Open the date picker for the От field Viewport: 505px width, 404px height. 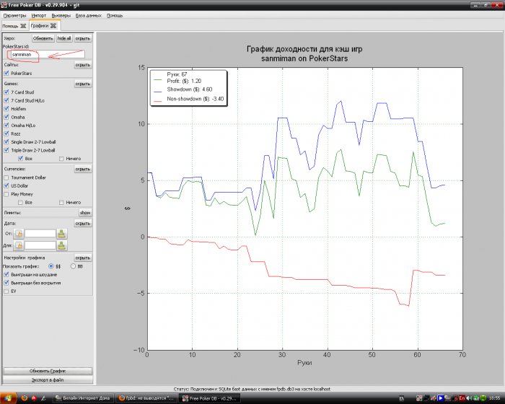click(x=19, y=234)
